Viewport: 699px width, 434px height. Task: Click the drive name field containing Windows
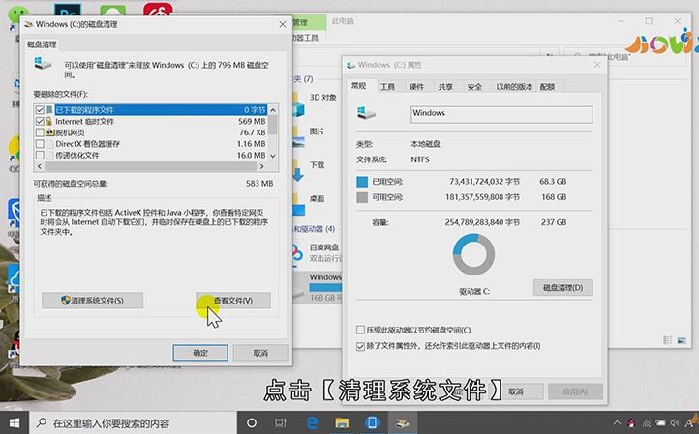click(501, 114)
